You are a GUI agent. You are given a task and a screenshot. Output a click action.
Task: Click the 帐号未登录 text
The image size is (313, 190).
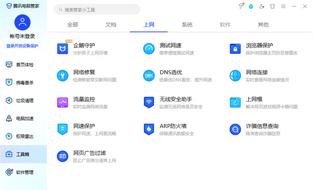coord(22,36)
